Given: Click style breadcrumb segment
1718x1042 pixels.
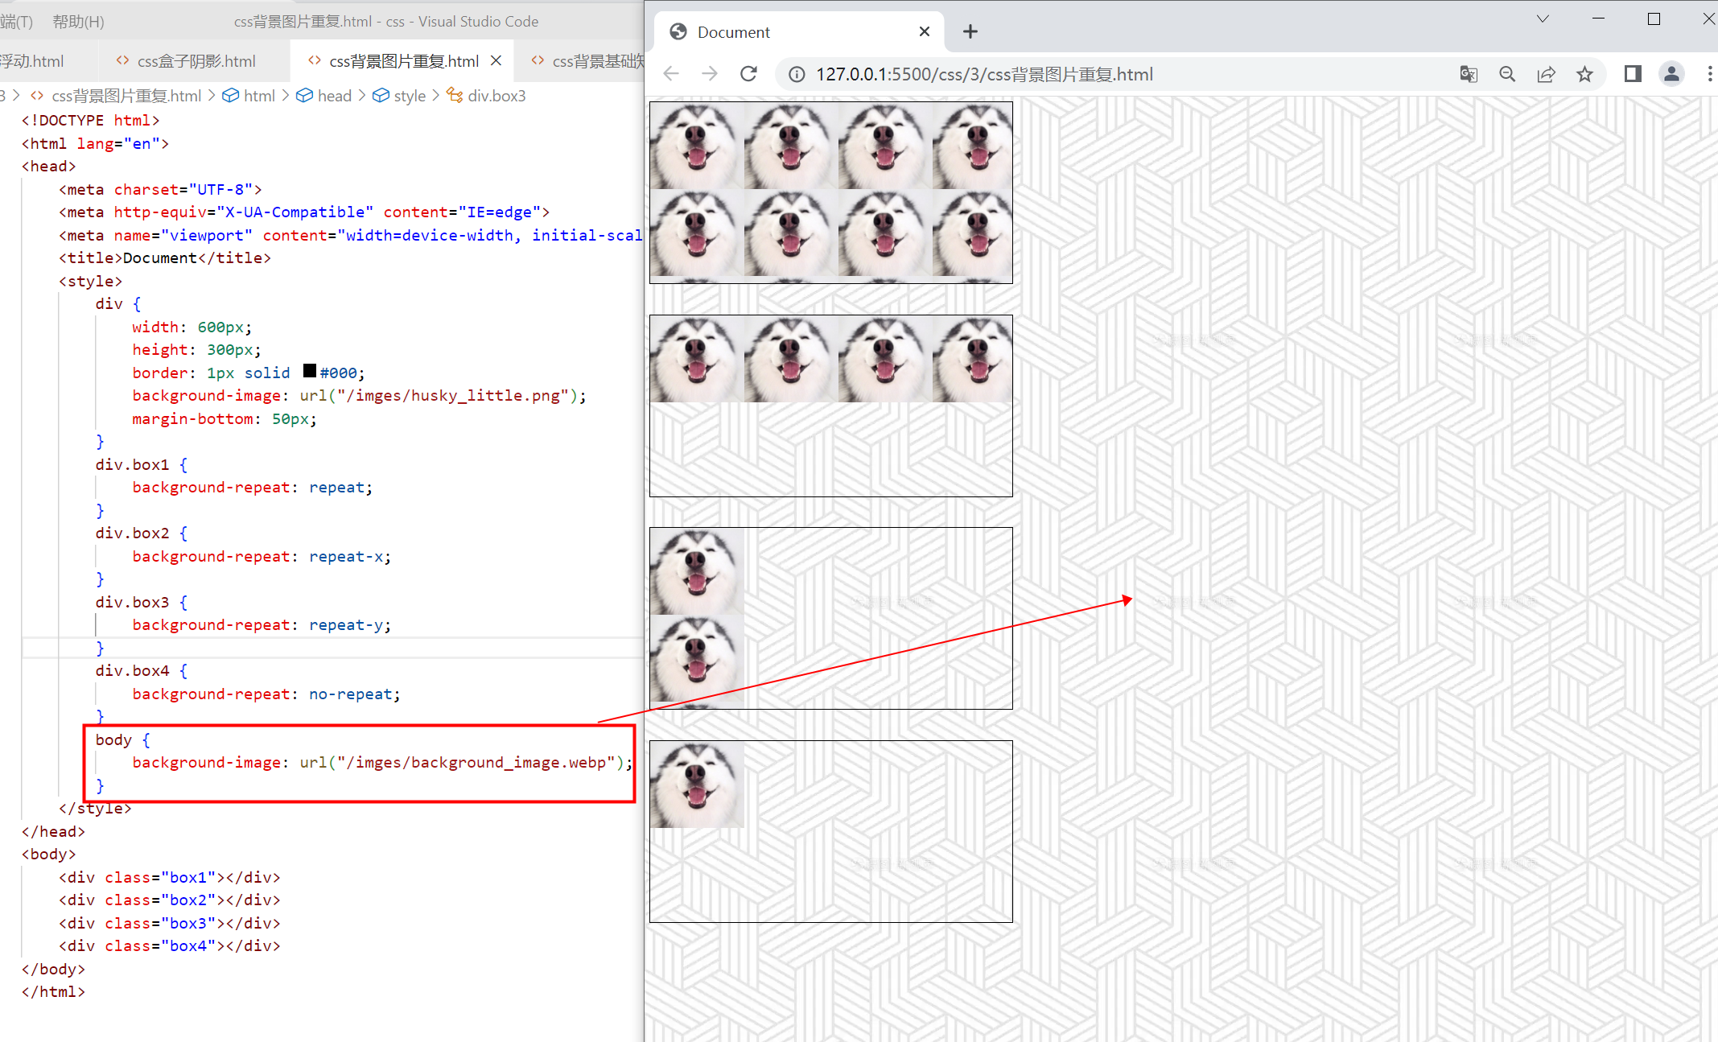Looking at the screenshot, I should [410, 96].
